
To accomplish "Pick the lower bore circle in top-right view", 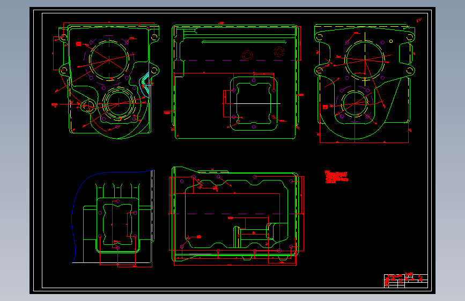I will pos(355,104).
